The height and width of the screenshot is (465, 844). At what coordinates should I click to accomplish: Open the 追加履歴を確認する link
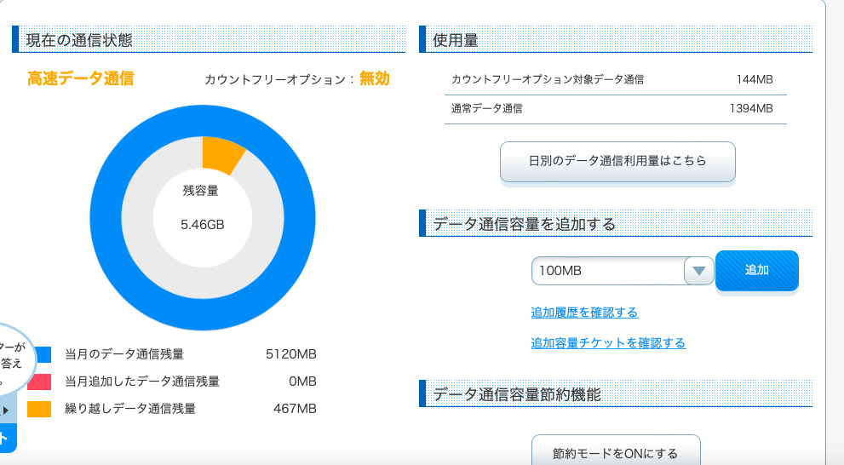[584, 313]
